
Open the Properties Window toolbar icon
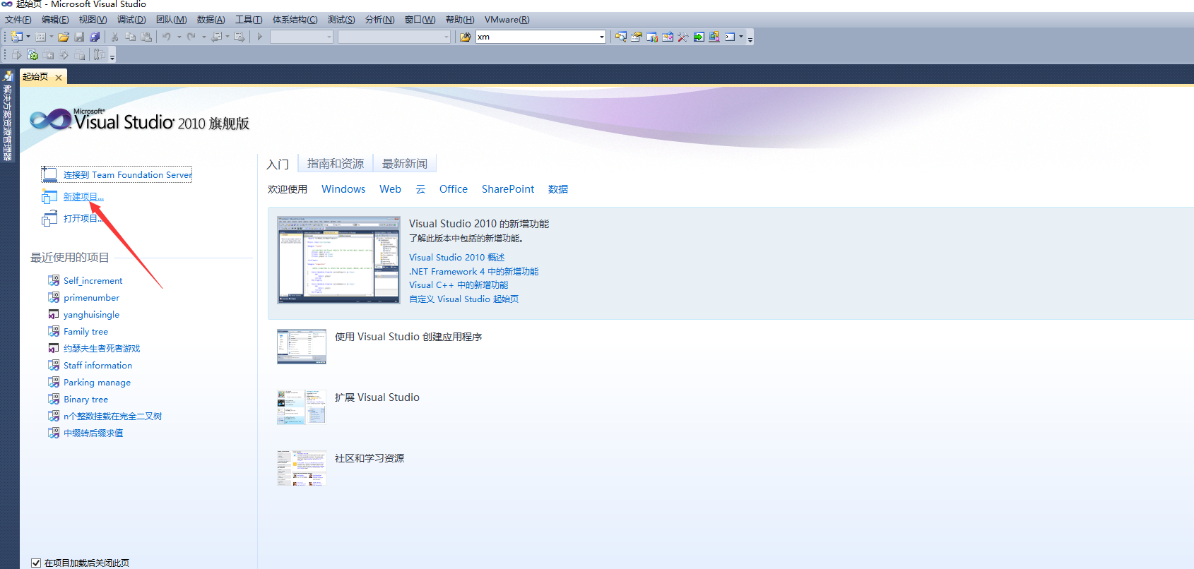pos(636,37)
